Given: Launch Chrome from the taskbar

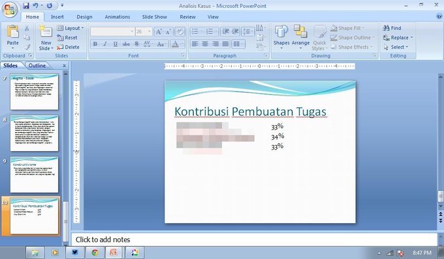Looking at the screenshot, I should point(95,252).
